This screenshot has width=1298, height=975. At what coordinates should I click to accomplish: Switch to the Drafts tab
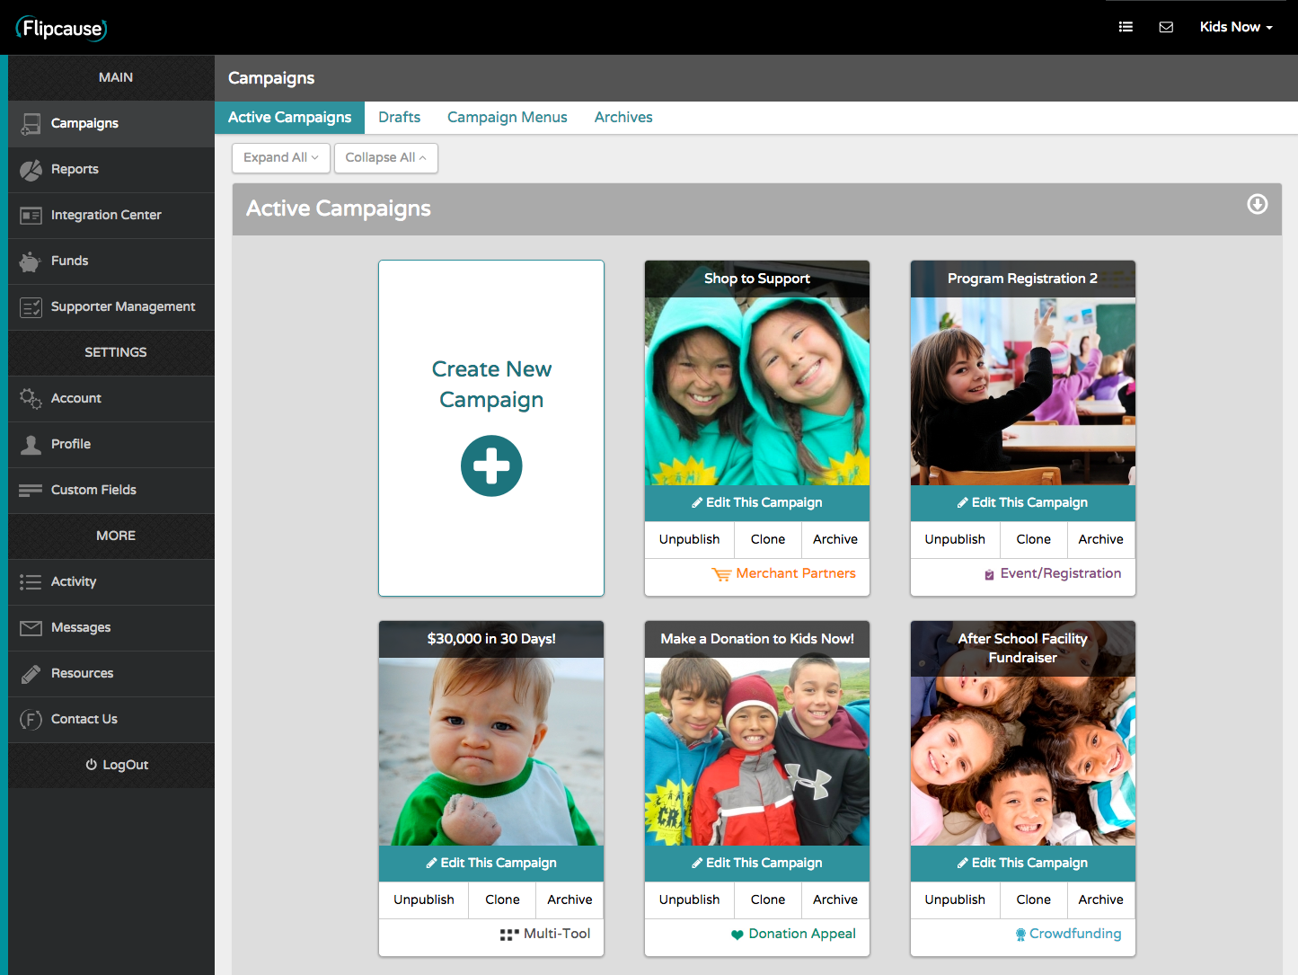click(x=399, y=117)
